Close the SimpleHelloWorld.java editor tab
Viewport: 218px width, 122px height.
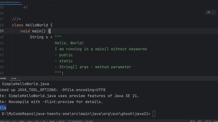(x=21, y=2)
